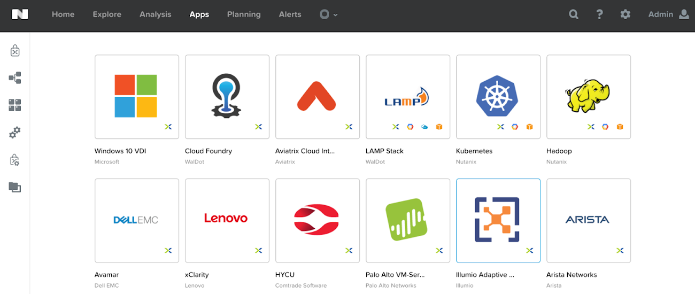Click the Nutanix X icon on Windows 10 VDI
This screenshot has height=294, width=695.
168,127
